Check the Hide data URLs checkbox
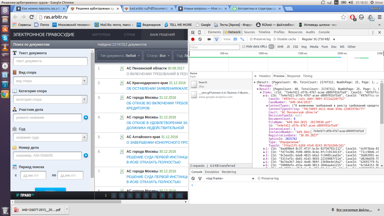 244,47
